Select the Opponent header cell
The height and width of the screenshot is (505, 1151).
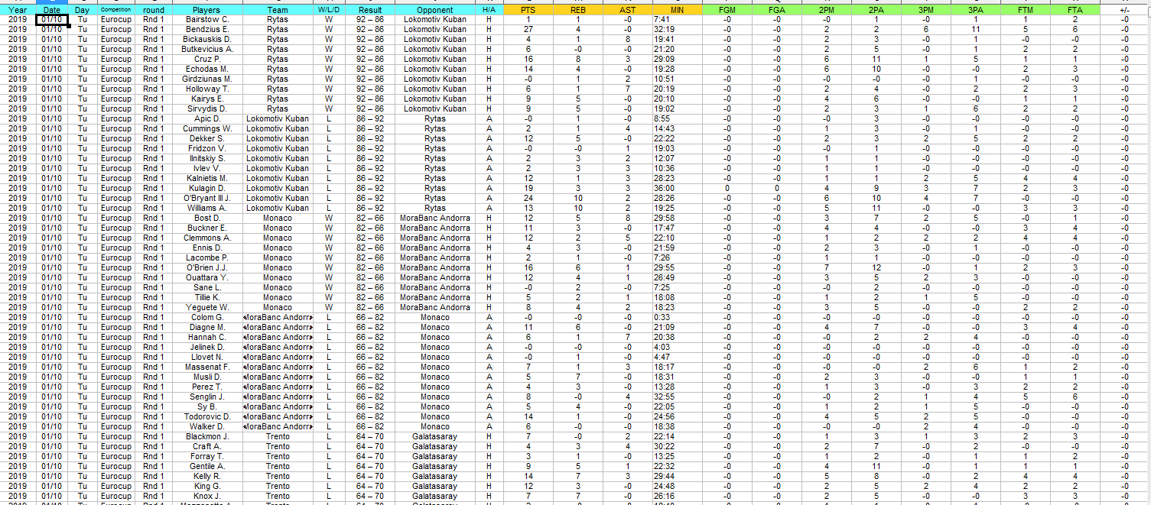[x=434, y=10]
